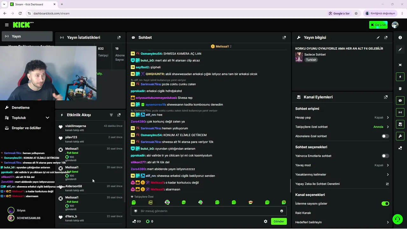The width and height of the screenshot is (407, 229).
Task: Pop out the Yayın İstatistikleri panel
Action: coord(119,38)
